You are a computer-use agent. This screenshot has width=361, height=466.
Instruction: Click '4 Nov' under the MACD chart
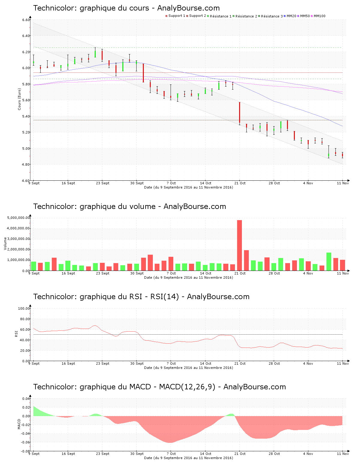[x=308, y=454]
